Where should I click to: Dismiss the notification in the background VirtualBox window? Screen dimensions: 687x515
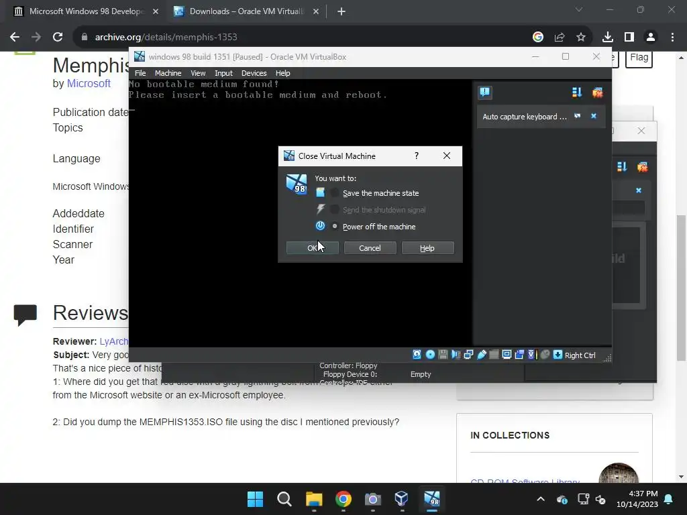coord(639,190)
